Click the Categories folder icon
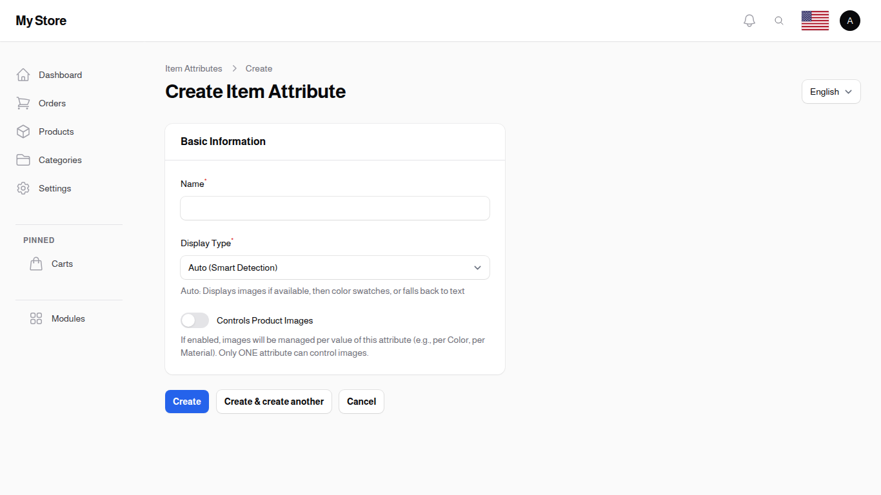Image resolution: width=881 pixels, height=495 pixels. coord(23,160)
